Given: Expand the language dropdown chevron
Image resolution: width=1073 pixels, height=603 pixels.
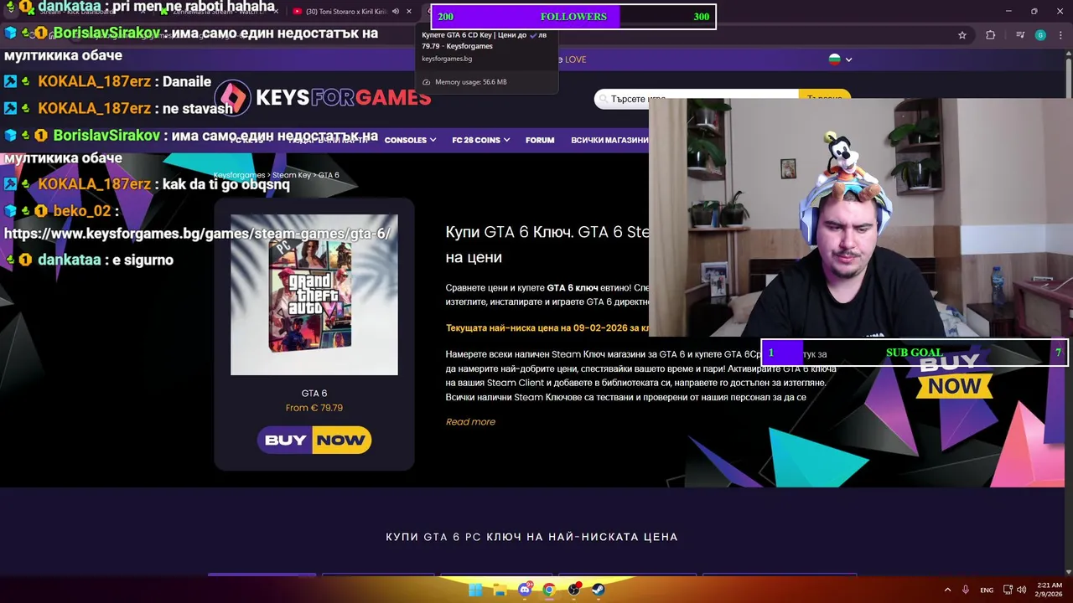Looking at the screenshot, I should pyautogui.click(x=848, y=59).
